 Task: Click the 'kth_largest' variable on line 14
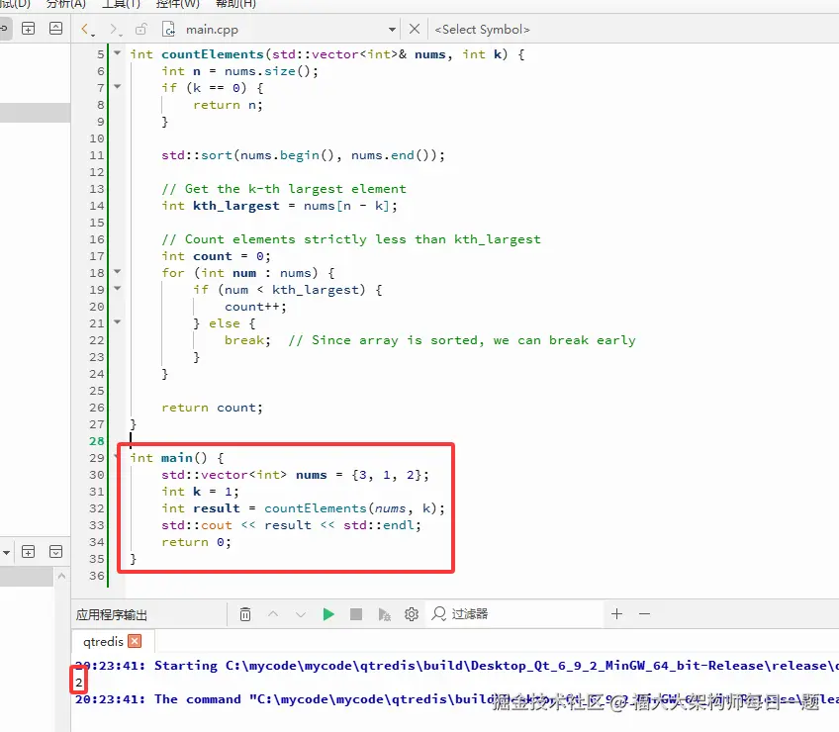235,206
